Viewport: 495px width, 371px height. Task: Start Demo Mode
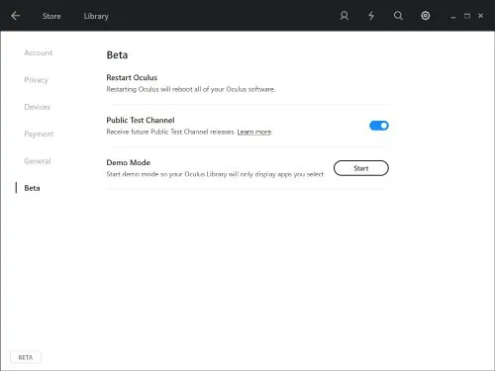click(x=361, y=168)
